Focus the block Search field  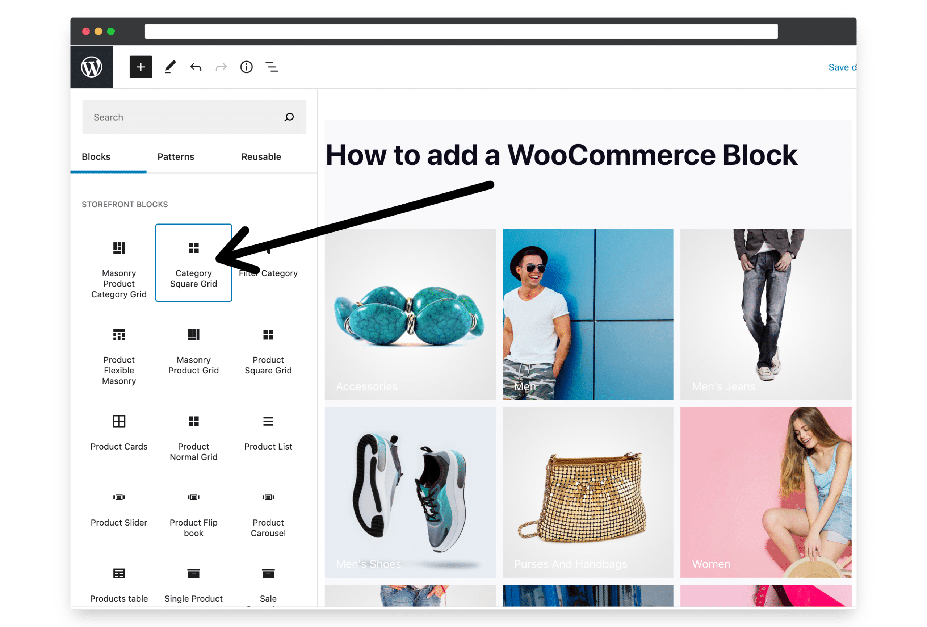coord(194,117)
